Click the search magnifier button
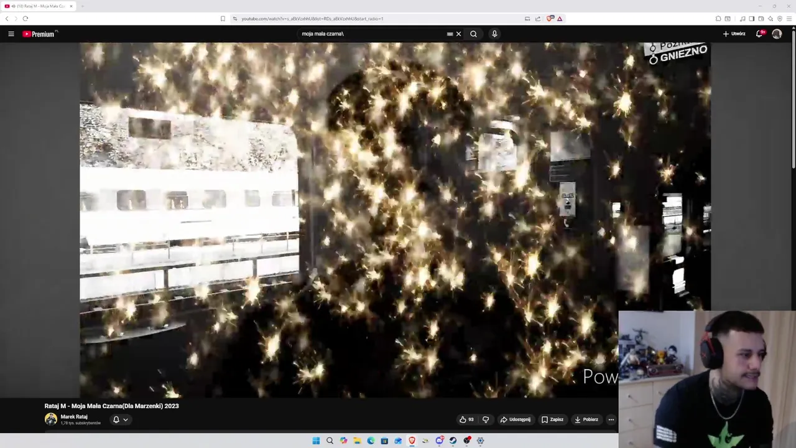The image size is (796, 448). pyautogui.click(x=473, y=34)
